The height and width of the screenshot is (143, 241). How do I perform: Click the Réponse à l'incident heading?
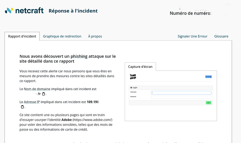73,11
